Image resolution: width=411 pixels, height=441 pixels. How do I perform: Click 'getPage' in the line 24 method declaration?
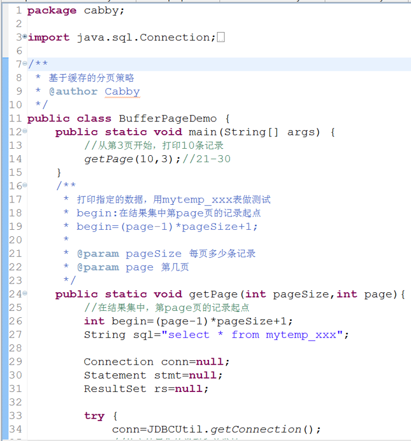click(x=213, y=294)
